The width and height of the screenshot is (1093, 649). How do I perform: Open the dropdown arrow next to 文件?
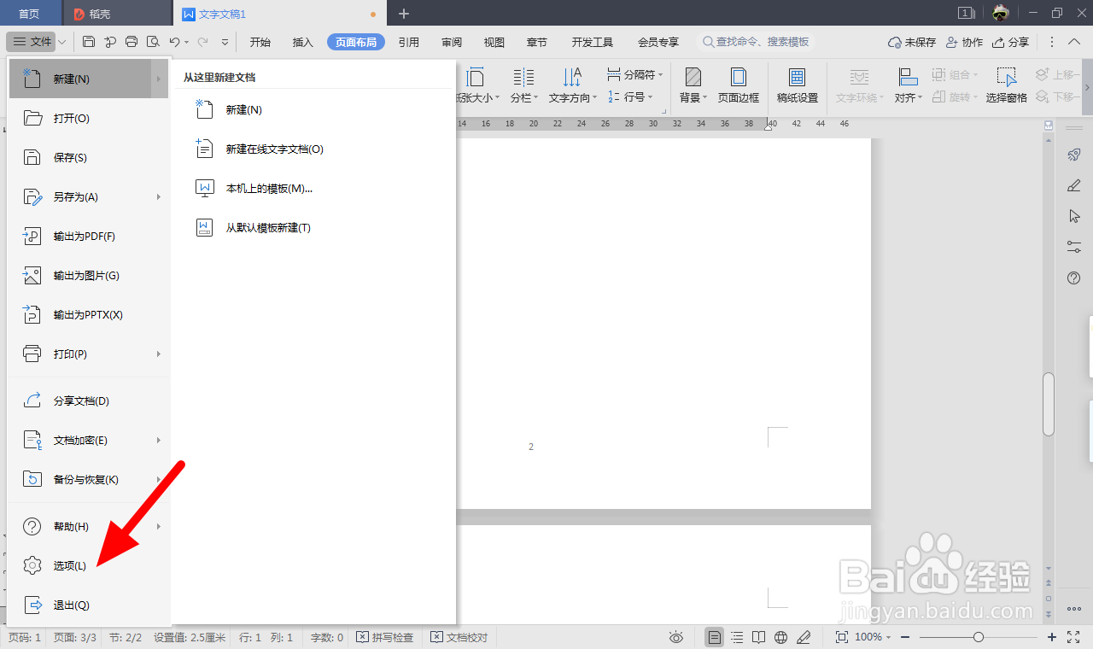[x=62, y=42]
